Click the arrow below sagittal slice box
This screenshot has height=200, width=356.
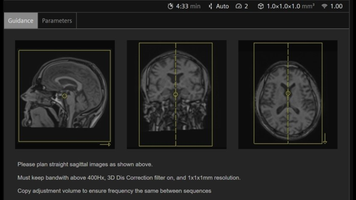[105, 144]
